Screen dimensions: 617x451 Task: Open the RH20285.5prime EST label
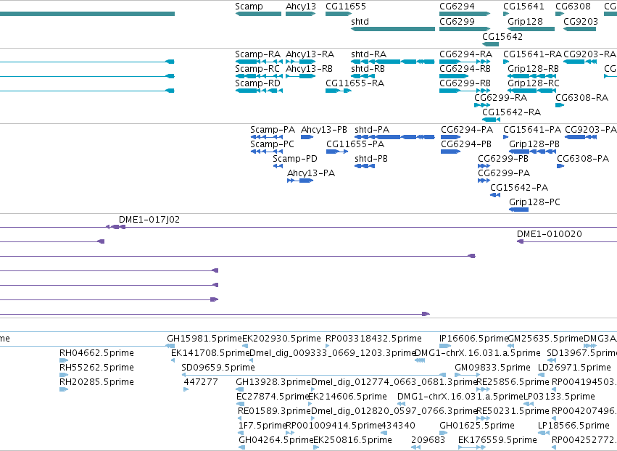pyautogui.click(x=97, y=382)
